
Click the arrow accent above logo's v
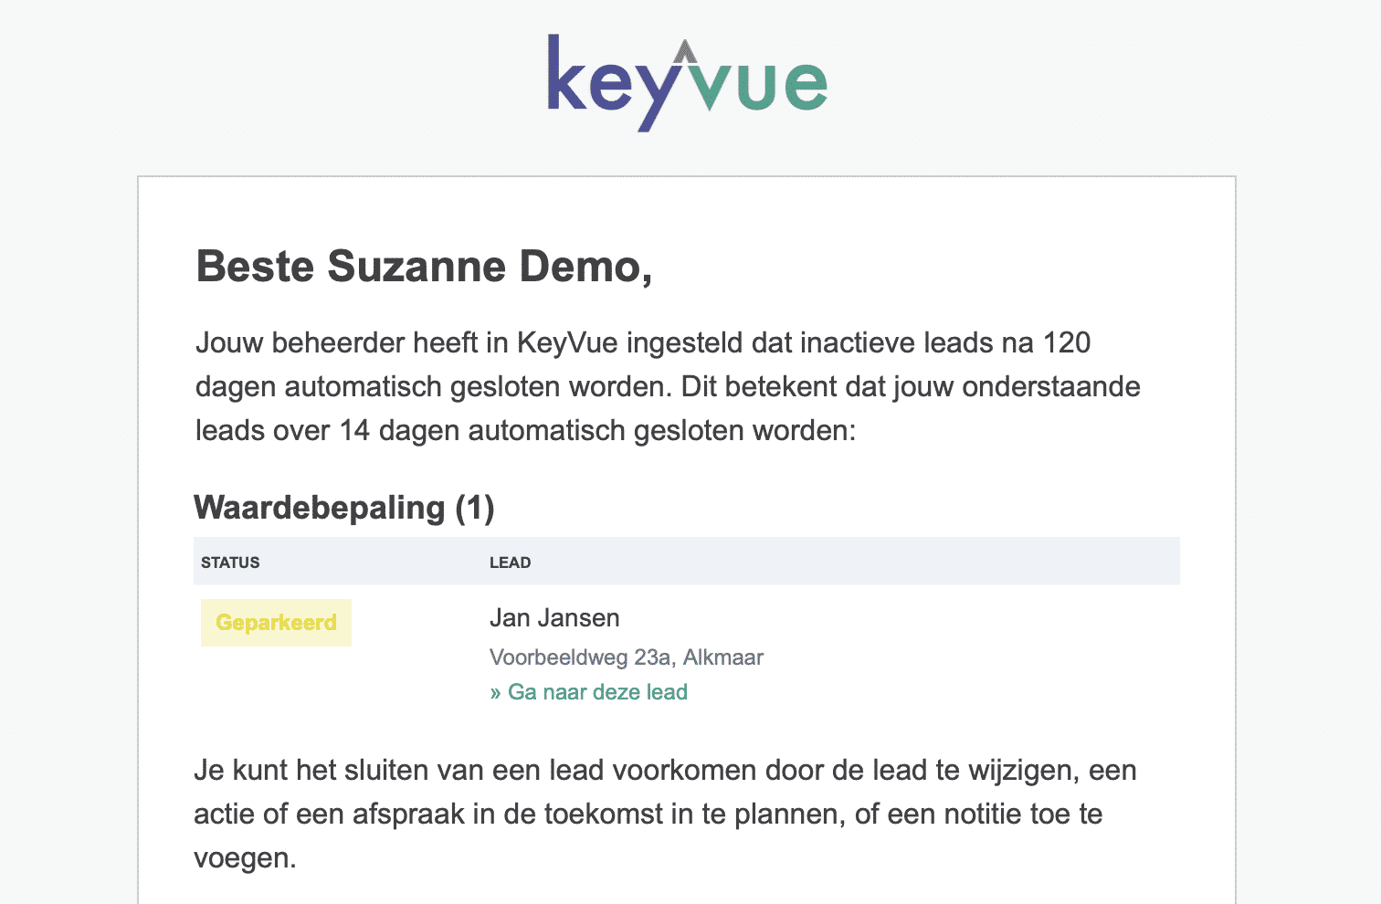coord(686,51)
